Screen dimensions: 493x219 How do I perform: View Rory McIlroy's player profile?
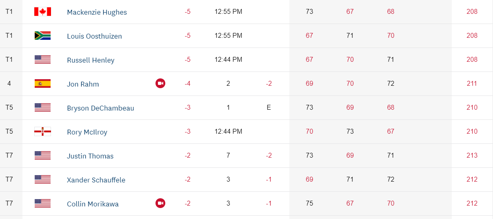click(87, 132)
